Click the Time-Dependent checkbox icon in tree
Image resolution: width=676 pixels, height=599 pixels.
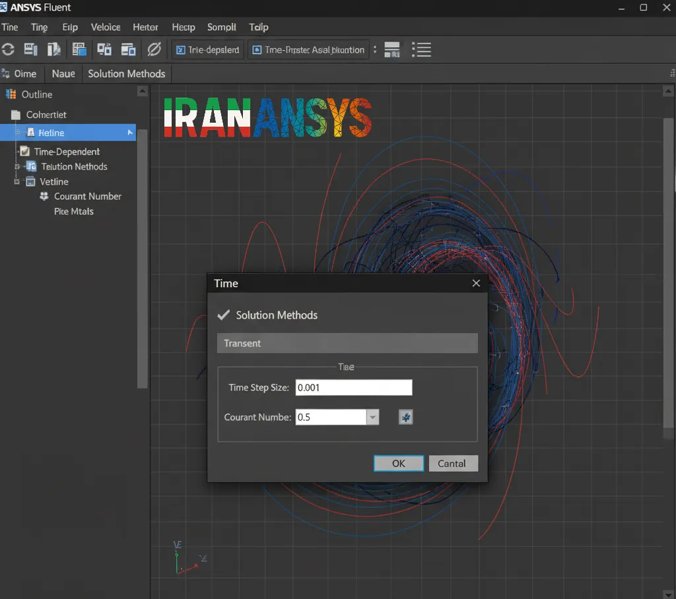tap(25, 151)
